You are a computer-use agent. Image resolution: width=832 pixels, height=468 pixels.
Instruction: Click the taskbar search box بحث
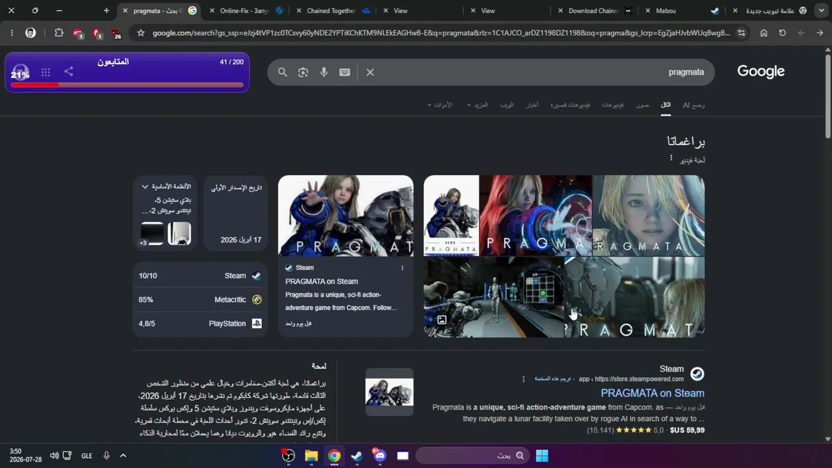pos(473,456)
